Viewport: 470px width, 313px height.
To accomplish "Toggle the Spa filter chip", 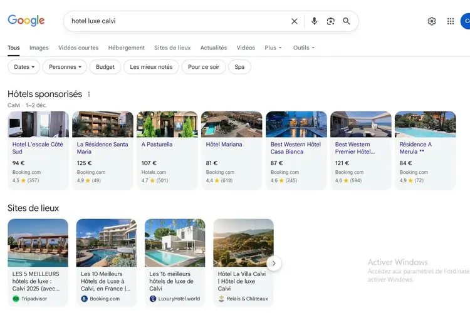I will 239,67.
